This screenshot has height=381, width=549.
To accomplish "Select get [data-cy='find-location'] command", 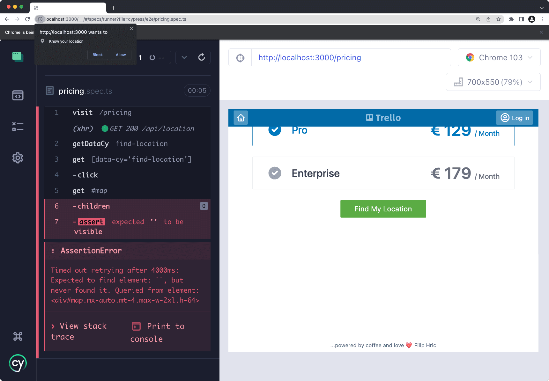I will 127,159.
